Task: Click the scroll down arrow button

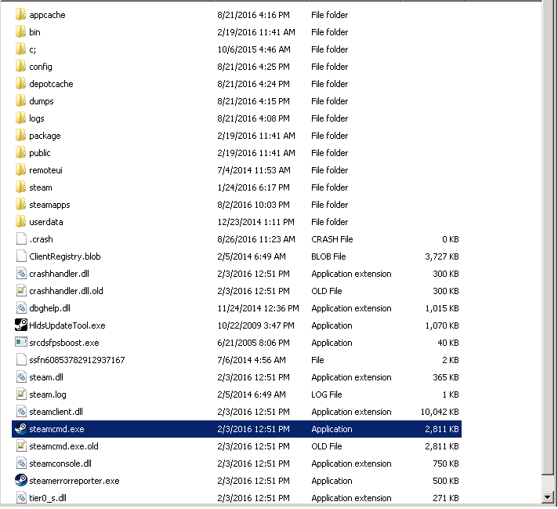Action: click(x=547, y=497)
